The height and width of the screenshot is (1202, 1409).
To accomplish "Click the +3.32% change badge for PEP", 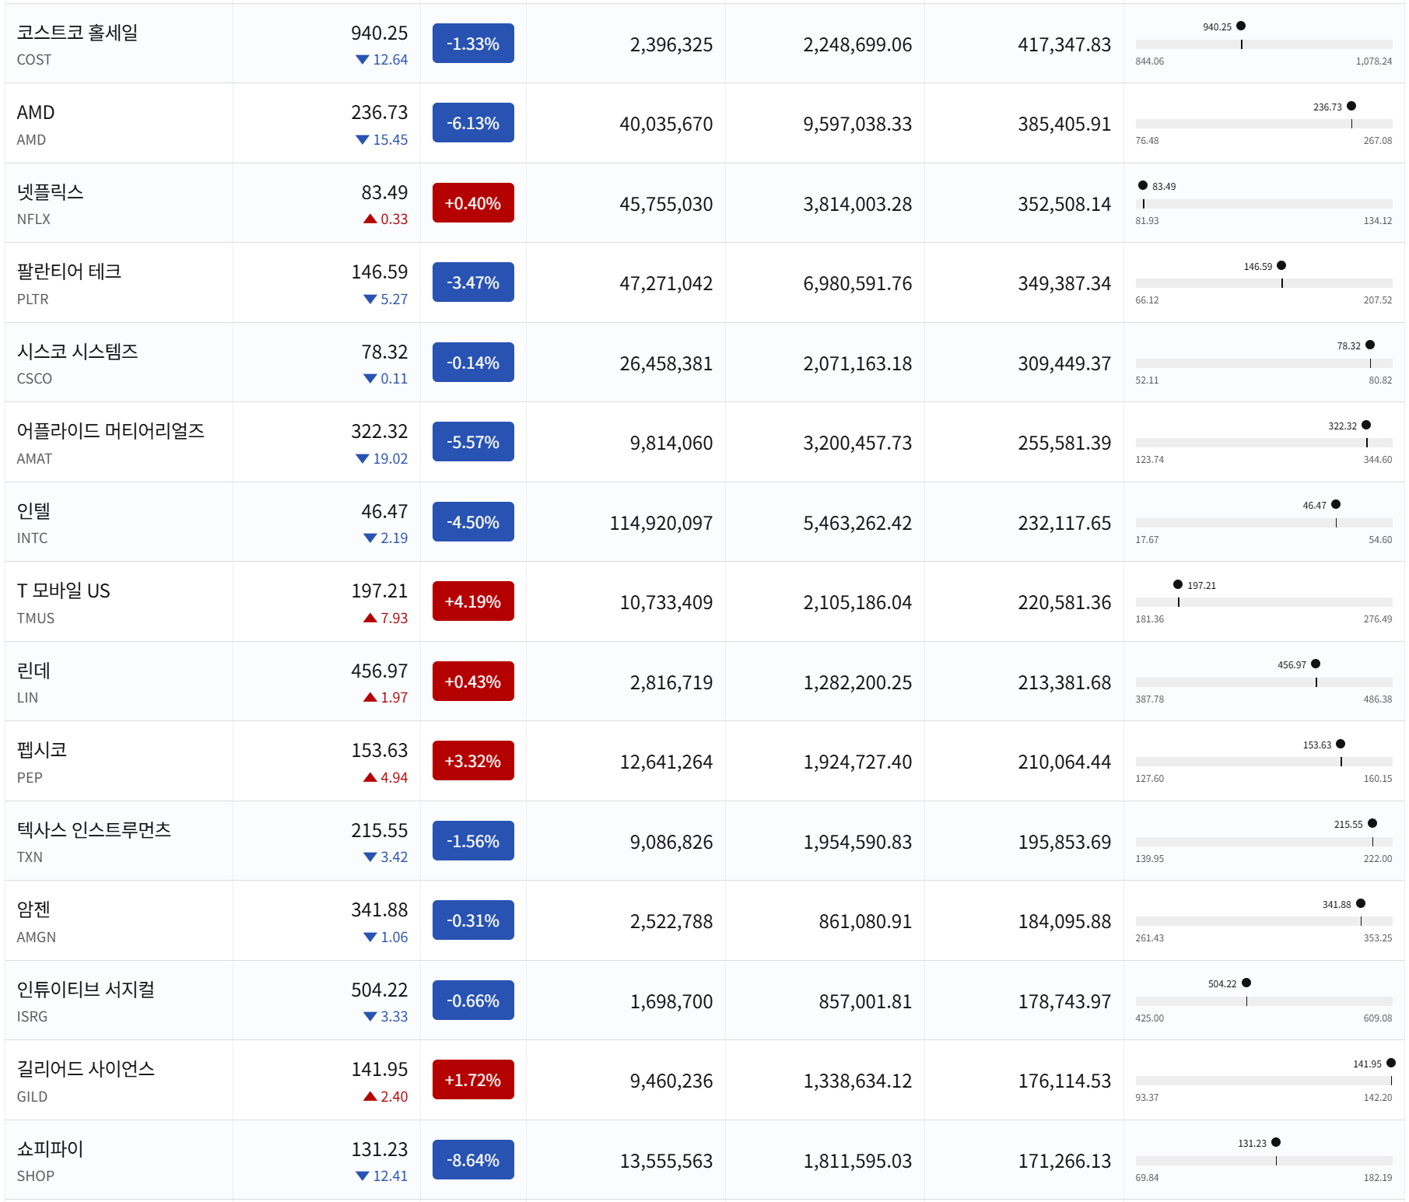I will click(x=473, y=761).
